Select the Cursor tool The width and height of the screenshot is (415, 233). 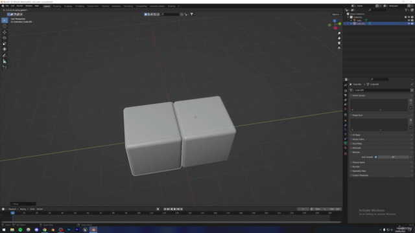click(5, 26)
